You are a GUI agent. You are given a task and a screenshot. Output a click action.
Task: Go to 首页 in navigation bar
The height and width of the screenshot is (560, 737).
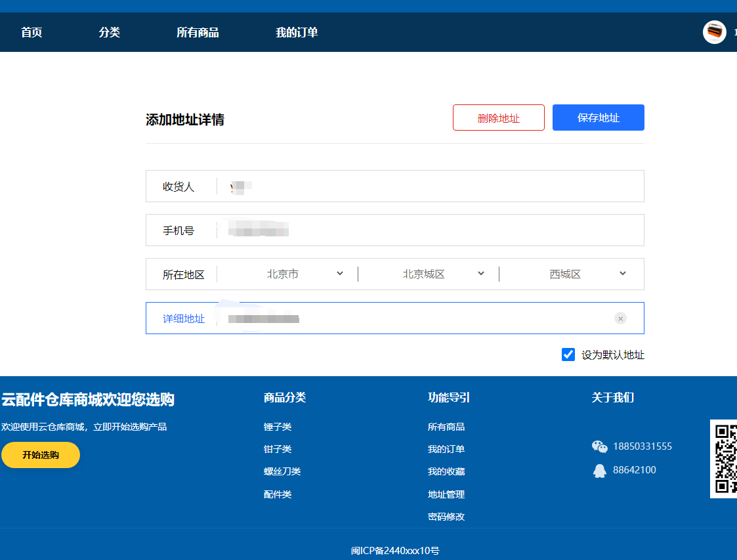point(32,32)
